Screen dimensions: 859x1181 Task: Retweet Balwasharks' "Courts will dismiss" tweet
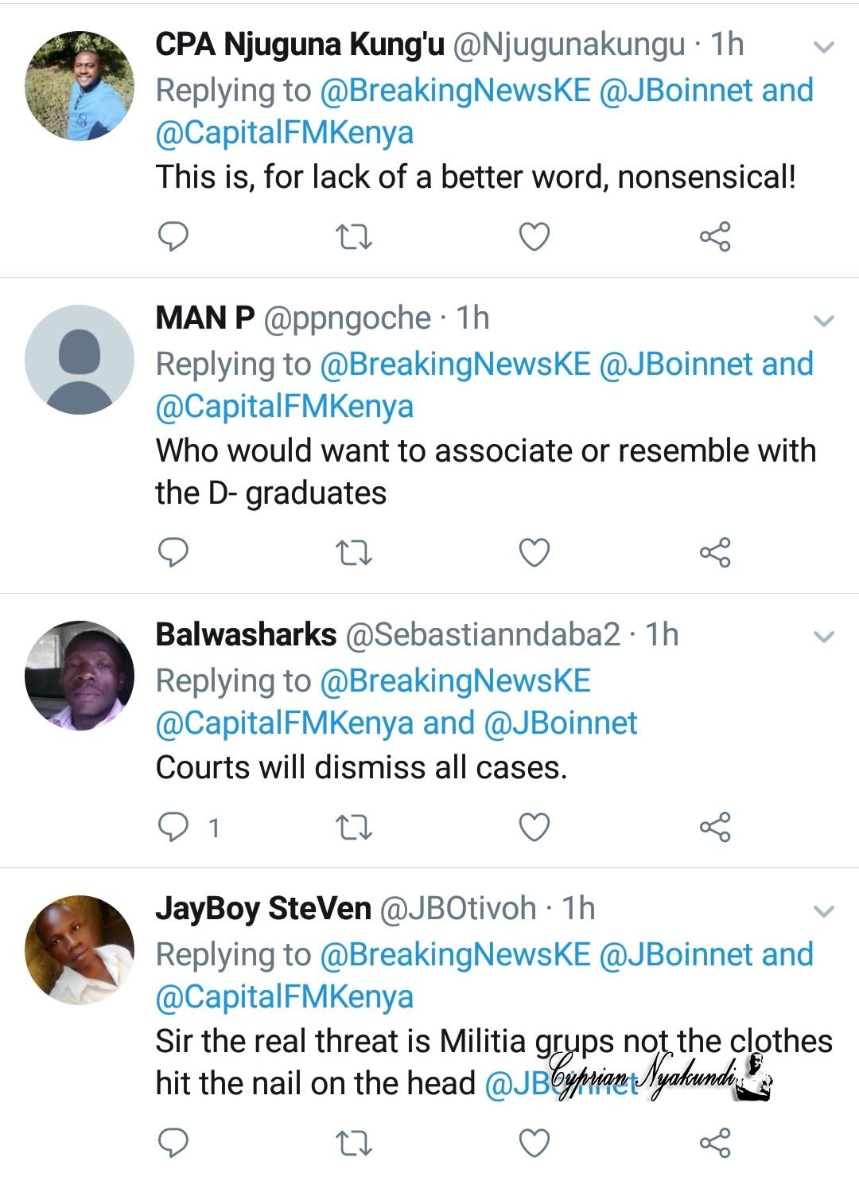(x=354, y=828)
